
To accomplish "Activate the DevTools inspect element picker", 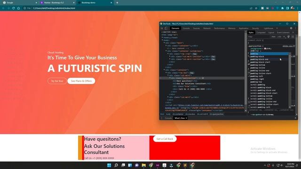I will pos(162,28).
